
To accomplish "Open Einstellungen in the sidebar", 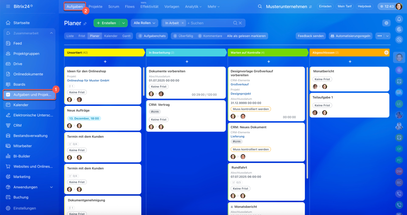I will tap(29, 208).
